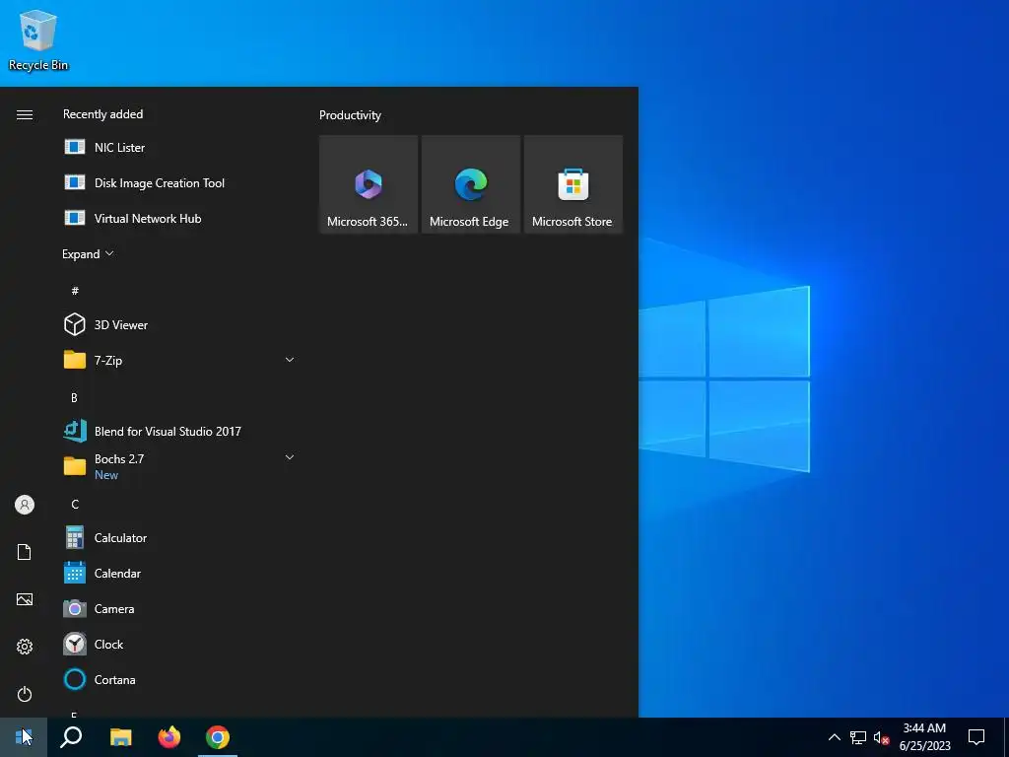Launch Blend for Visual Studio 2017

click(180, 432)
